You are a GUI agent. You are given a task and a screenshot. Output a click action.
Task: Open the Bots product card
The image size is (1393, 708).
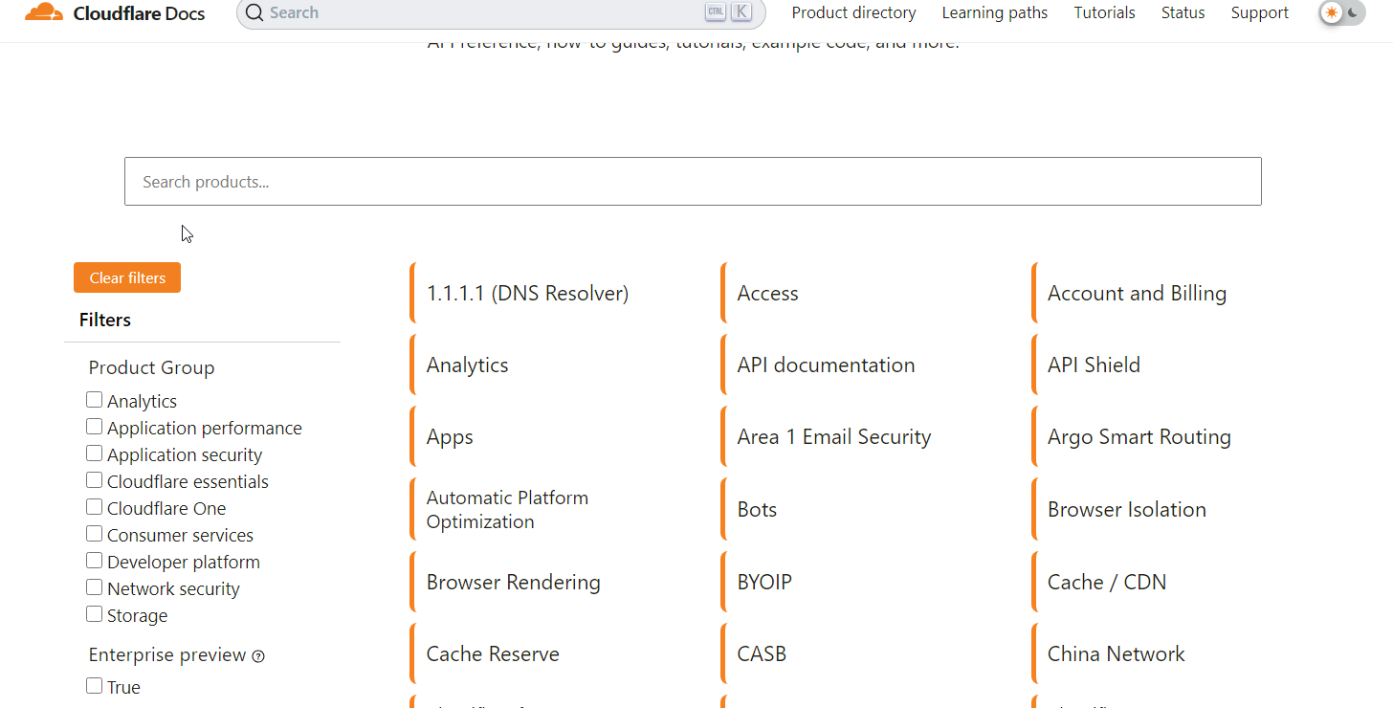point(868,509)
